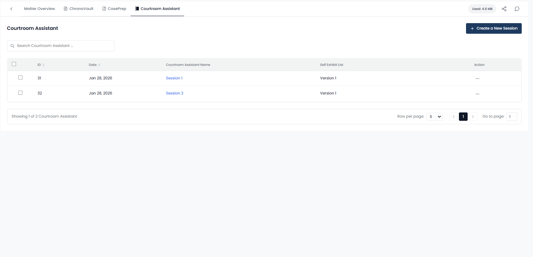Select checkbox for row ID 31

click(20, 77)
